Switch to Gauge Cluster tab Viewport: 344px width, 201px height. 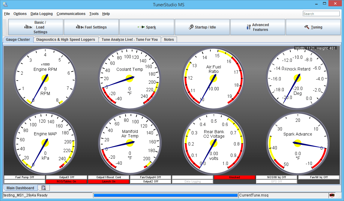point(18,40)
